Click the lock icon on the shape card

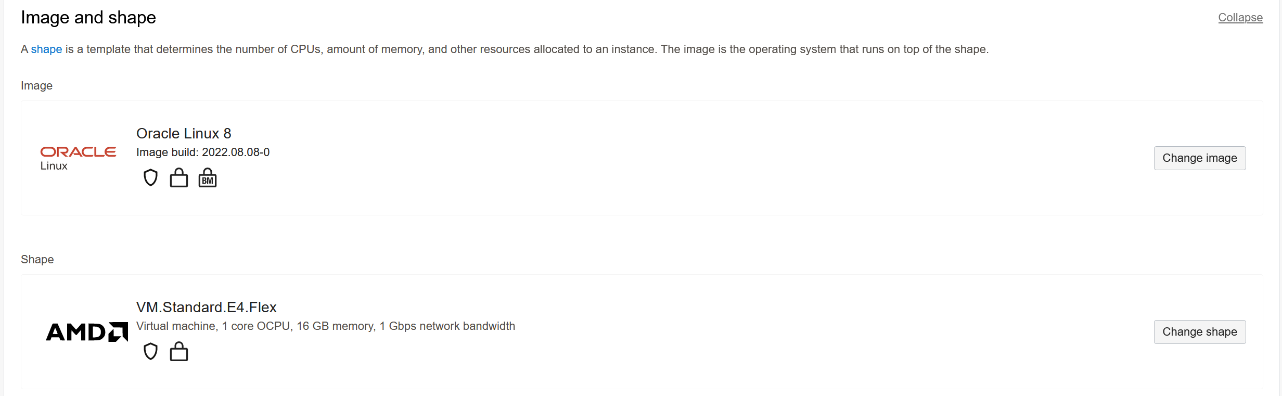[x=179, y=351]
